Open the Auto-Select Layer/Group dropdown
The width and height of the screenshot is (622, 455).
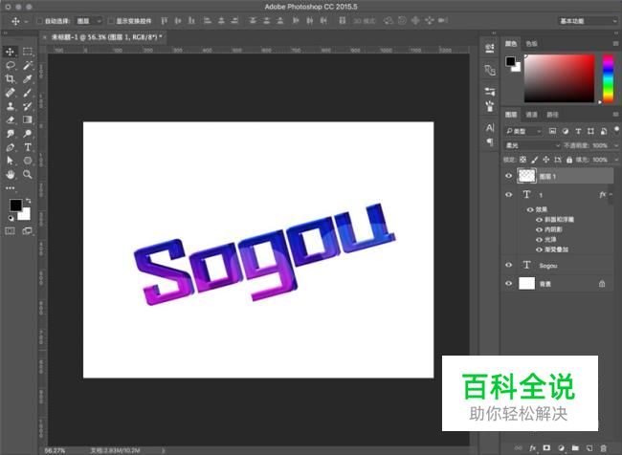coord(89,21)
